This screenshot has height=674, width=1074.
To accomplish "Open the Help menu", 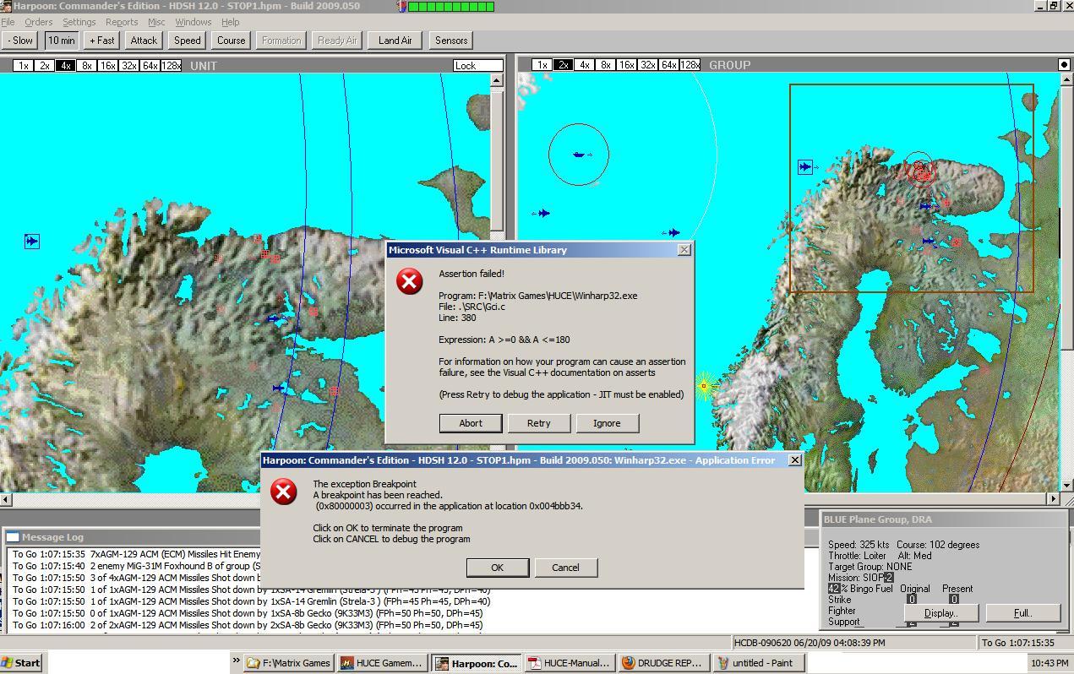I will [230, 22].
